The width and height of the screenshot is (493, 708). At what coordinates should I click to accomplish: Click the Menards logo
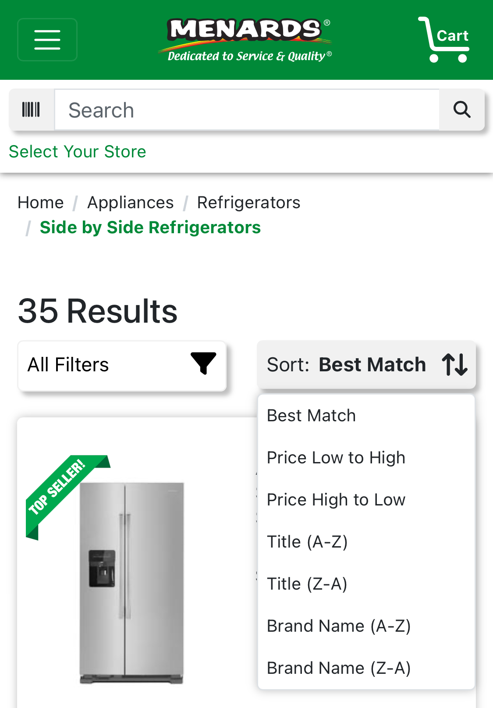point(246,37)
